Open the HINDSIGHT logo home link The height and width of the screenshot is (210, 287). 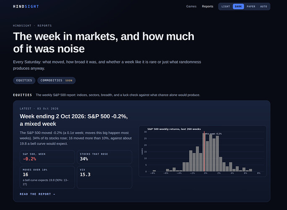pos(26,6)
